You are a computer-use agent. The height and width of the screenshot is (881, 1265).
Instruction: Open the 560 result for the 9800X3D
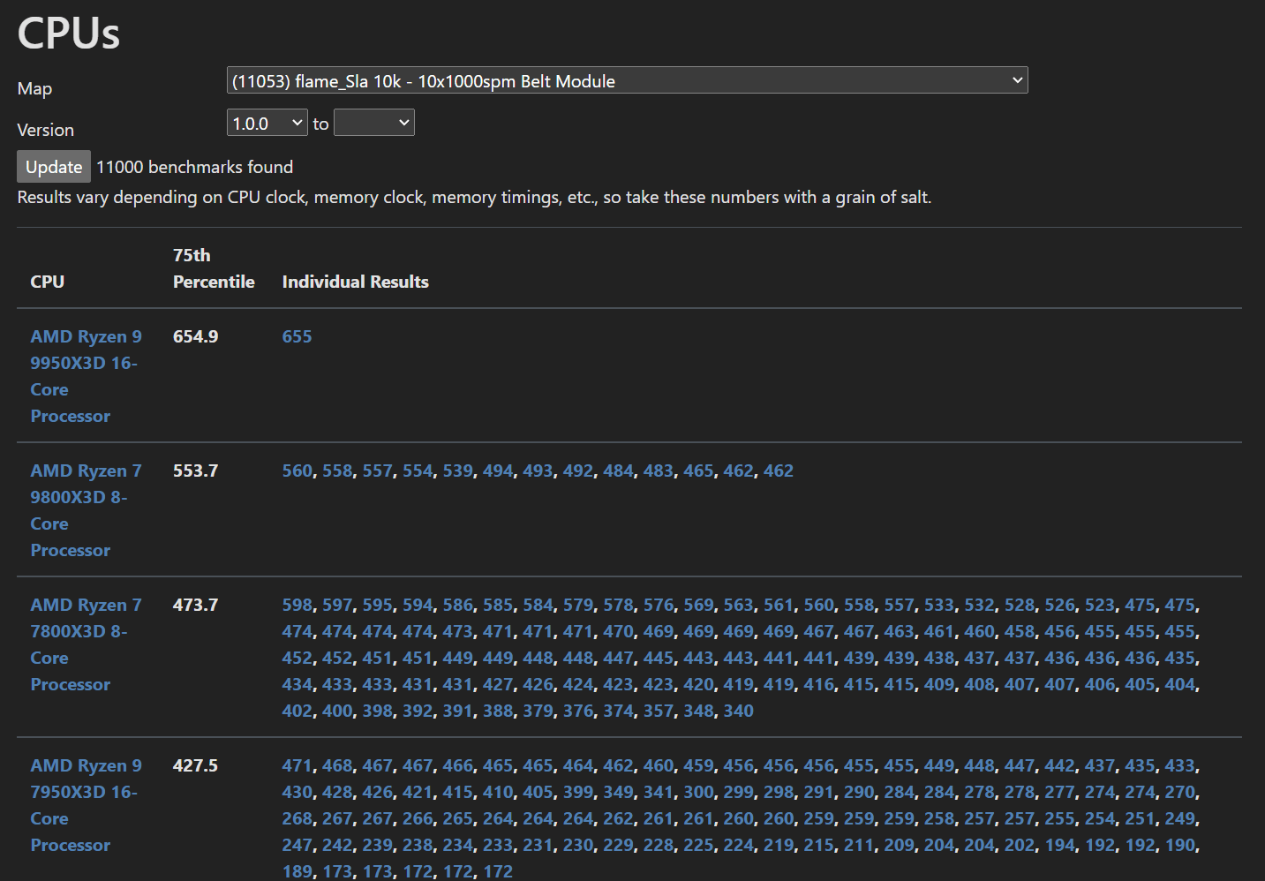pos(297,471)
